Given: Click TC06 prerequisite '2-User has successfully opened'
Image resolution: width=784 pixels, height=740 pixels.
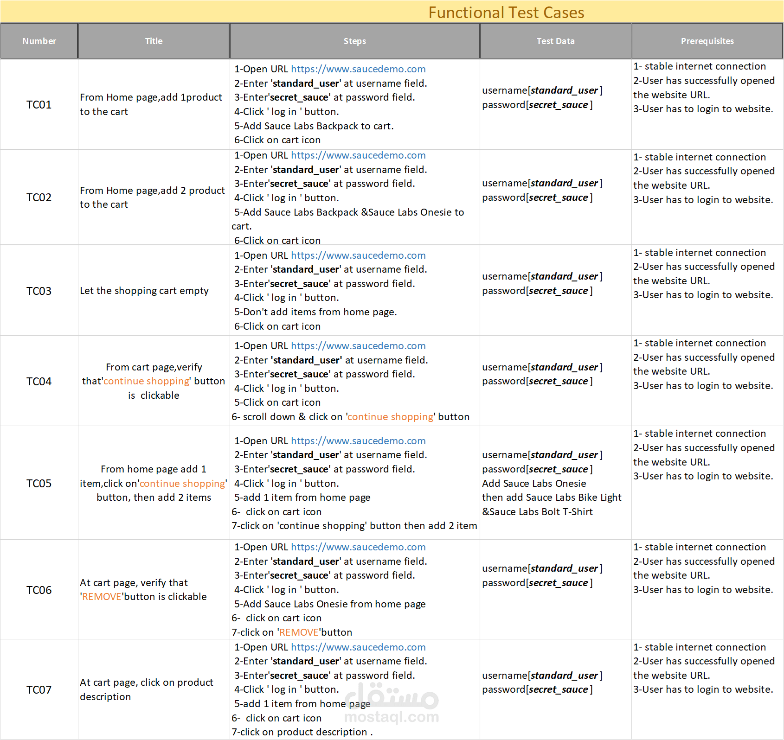Looking at the screenshot, I should (704, 561).
